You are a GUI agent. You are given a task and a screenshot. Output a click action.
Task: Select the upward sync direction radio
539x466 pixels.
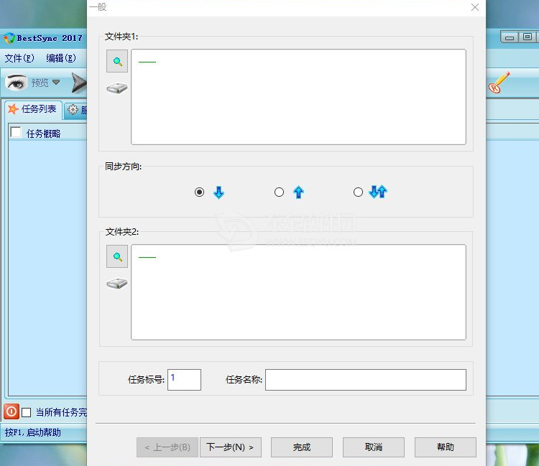(279, 192)
